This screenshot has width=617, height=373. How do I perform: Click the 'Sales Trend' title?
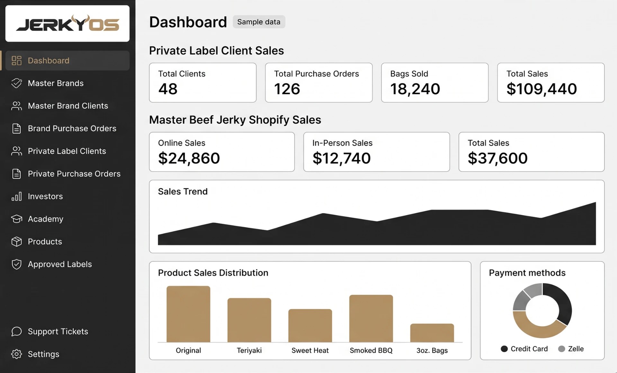click(x=183, y=191)
